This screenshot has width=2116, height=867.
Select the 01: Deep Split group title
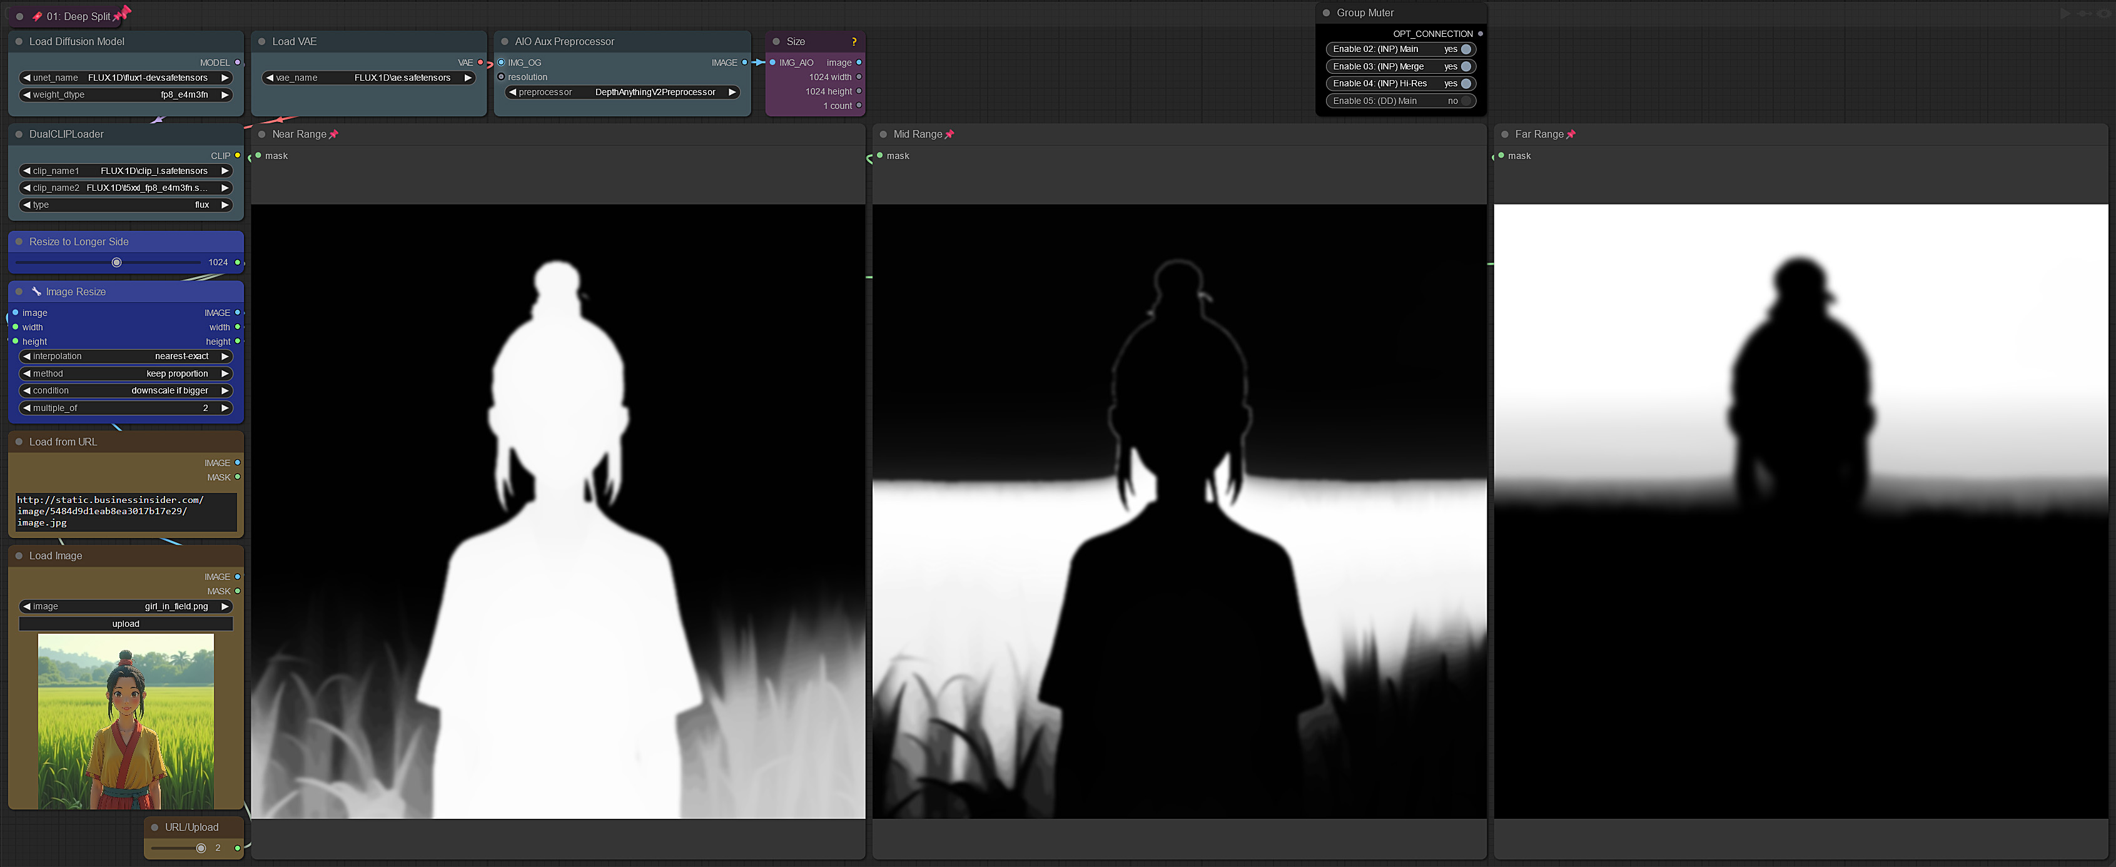click(x=78, y=16)
